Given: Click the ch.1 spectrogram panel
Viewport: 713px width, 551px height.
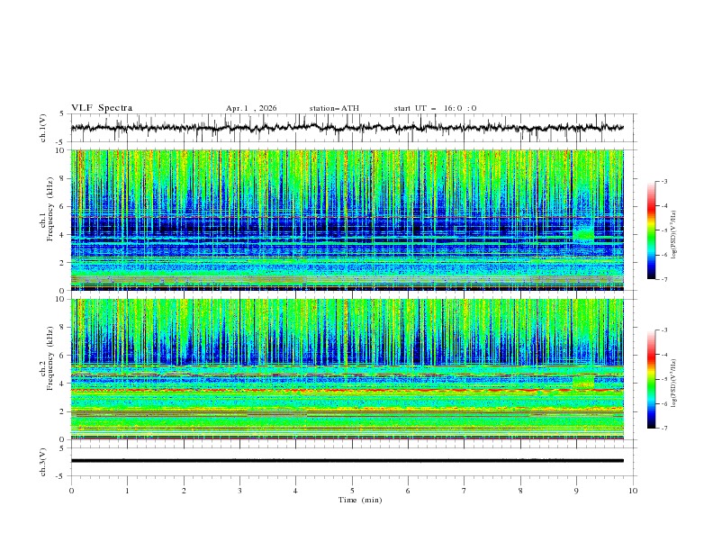Looking at the screenshot, I should click(347, 220).
